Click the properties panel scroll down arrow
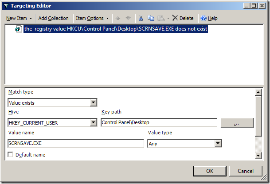The height and width of the screenshot is (184, 270). 258,155
